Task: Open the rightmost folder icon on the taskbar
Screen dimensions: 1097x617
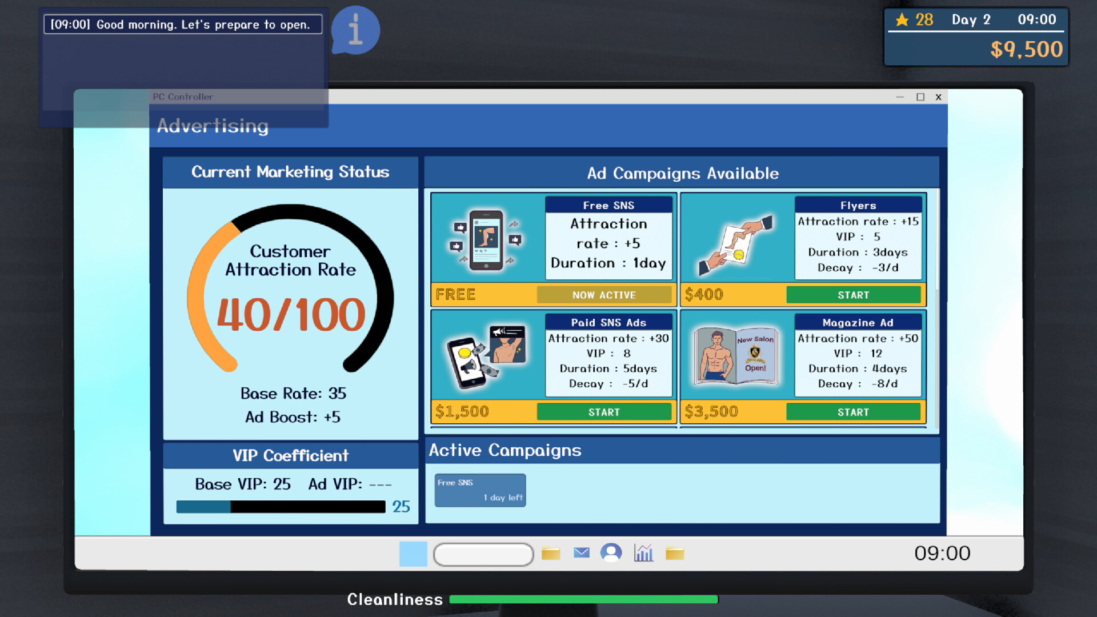Action: point(674,552)
